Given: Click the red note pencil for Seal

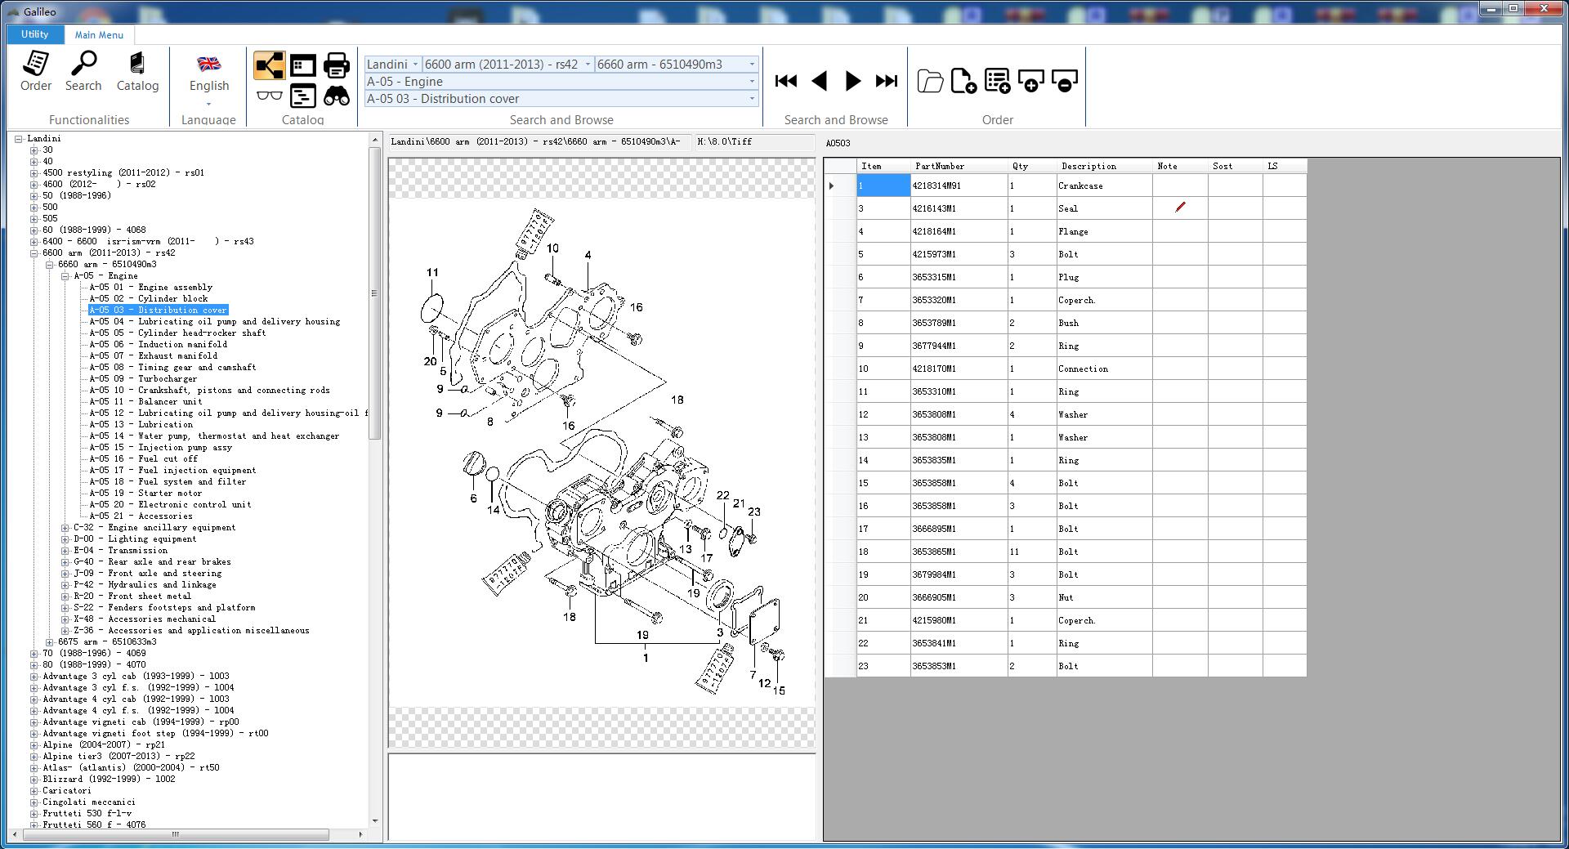Looking at the screenshot, I should tap(1180, 208).
